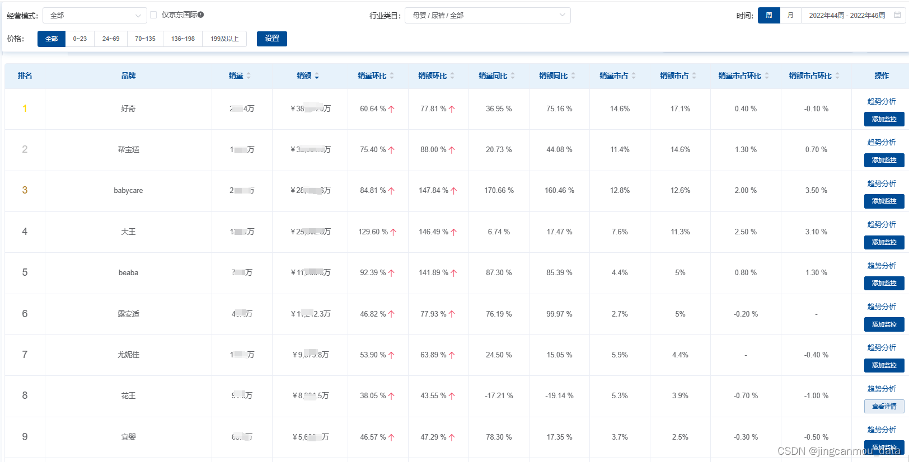Click the 尤妮佳 brand name
Viewport: 909px width, 462px height.
point(128,355)
